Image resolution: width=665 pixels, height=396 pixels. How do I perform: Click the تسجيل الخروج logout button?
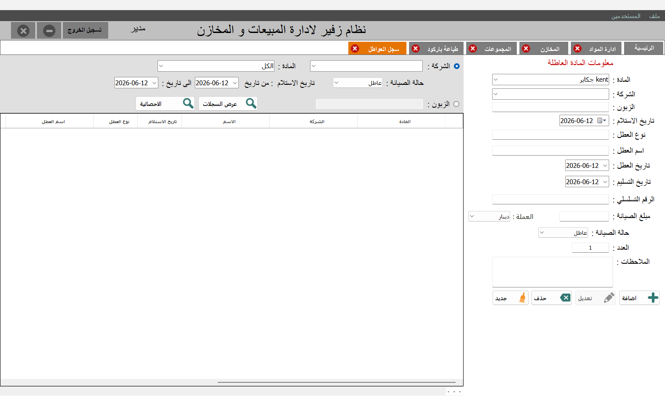point(85,30)
